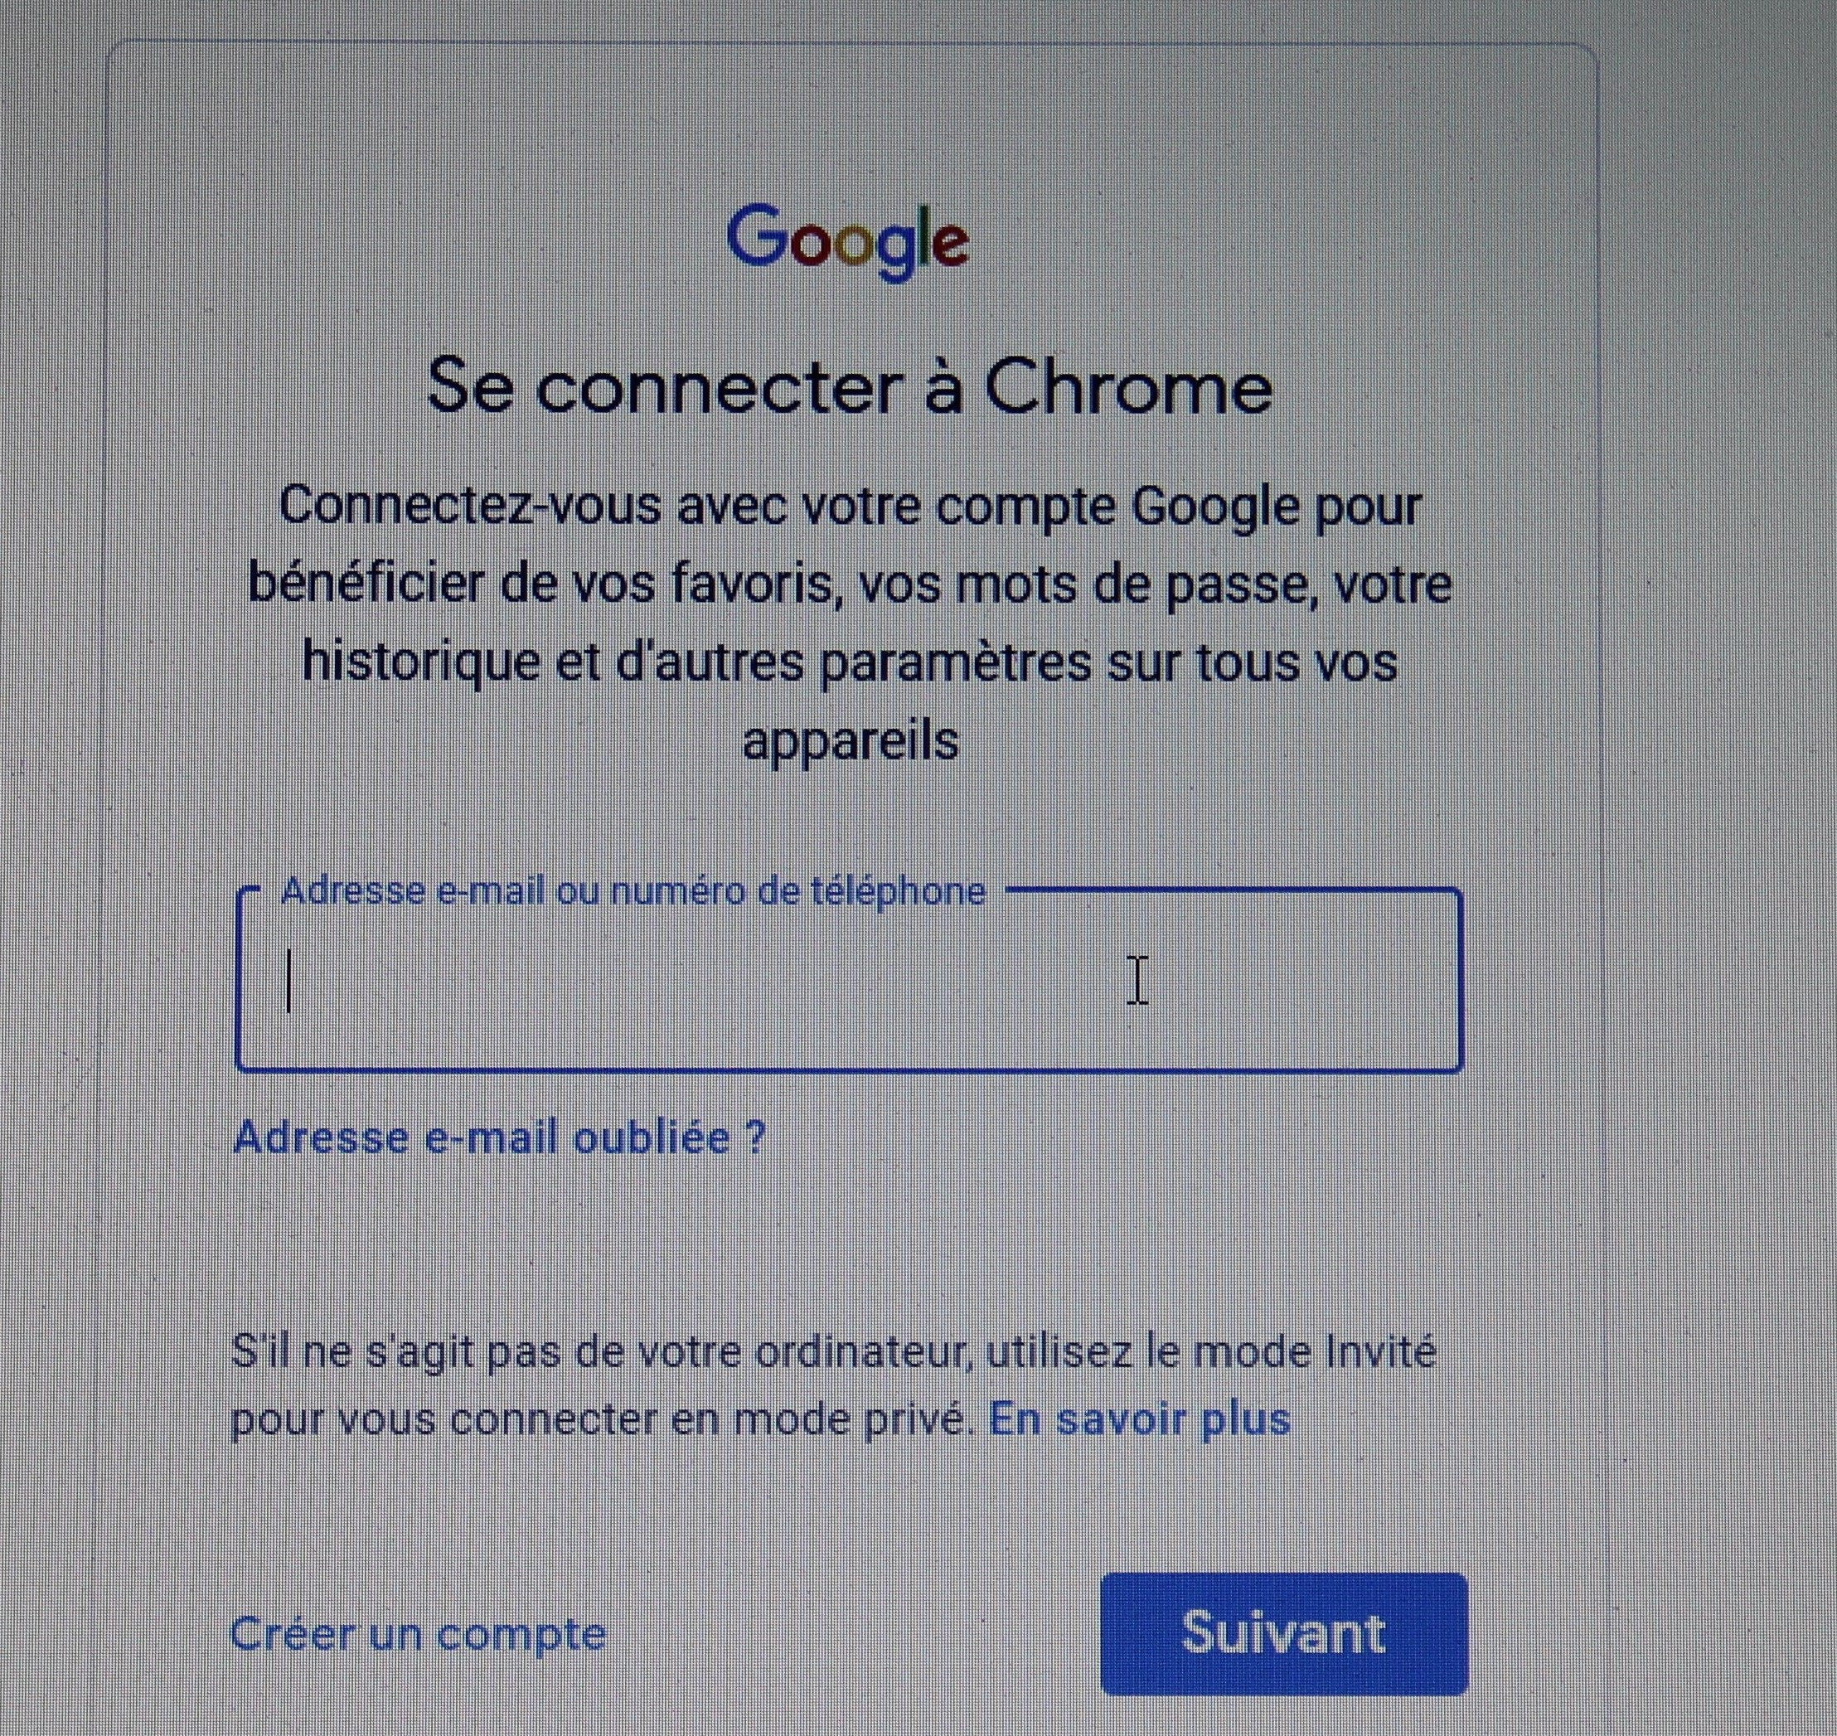Click the 'Adresse e-mail ou numéro de téléphone' field label
The image size is (1837, 1736).
[x=632, y=891]
